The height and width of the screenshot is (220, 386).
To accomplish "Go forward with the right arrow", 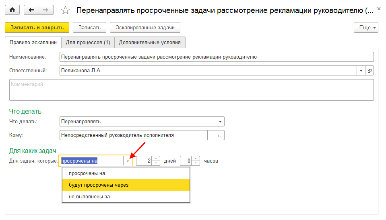I will [46, 10].
